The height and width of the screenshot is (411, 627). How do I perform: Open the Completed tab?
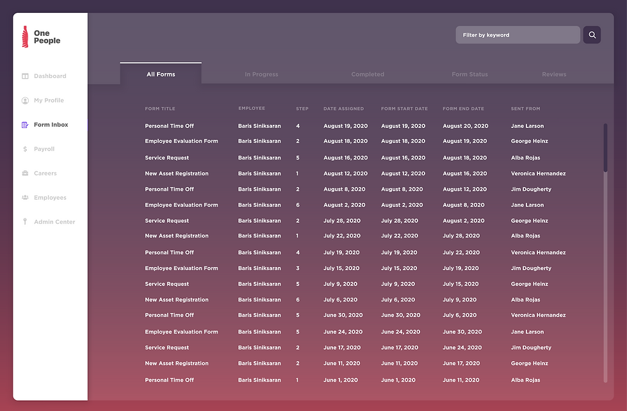(x=368, y=74)
